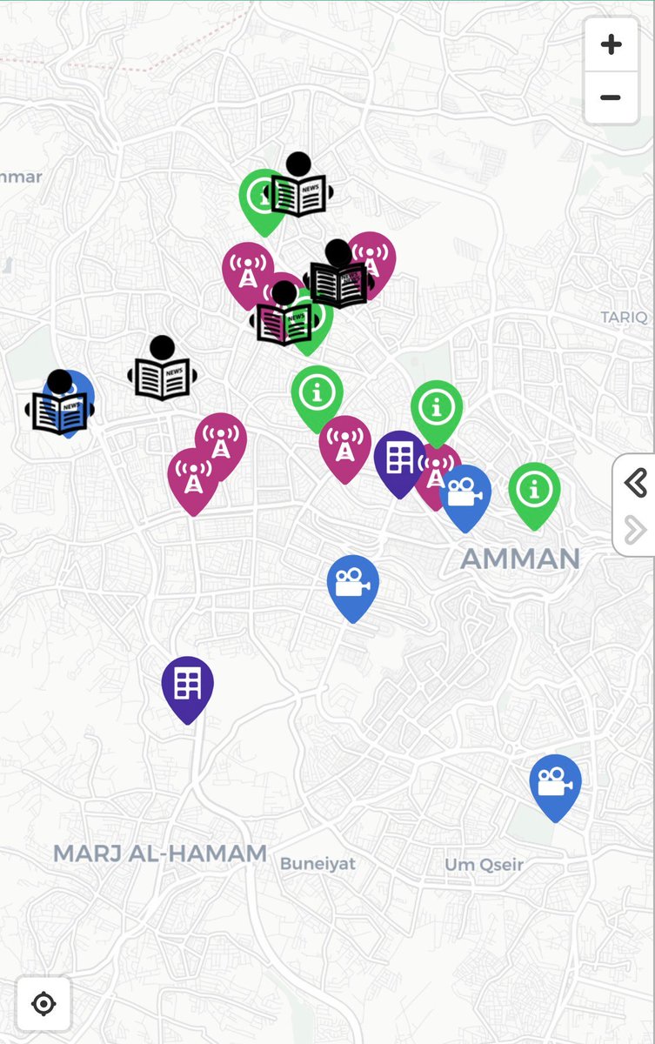The width and height of the screenshot is (655, 1044).
Task: Select the standalone newspaper reader icon
Action: tap(163, 369)
